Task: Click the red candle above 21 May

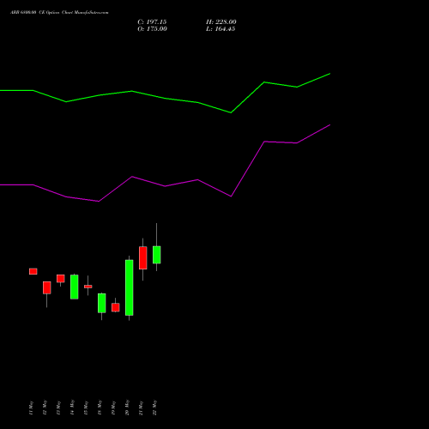Action: pos(143,258)
